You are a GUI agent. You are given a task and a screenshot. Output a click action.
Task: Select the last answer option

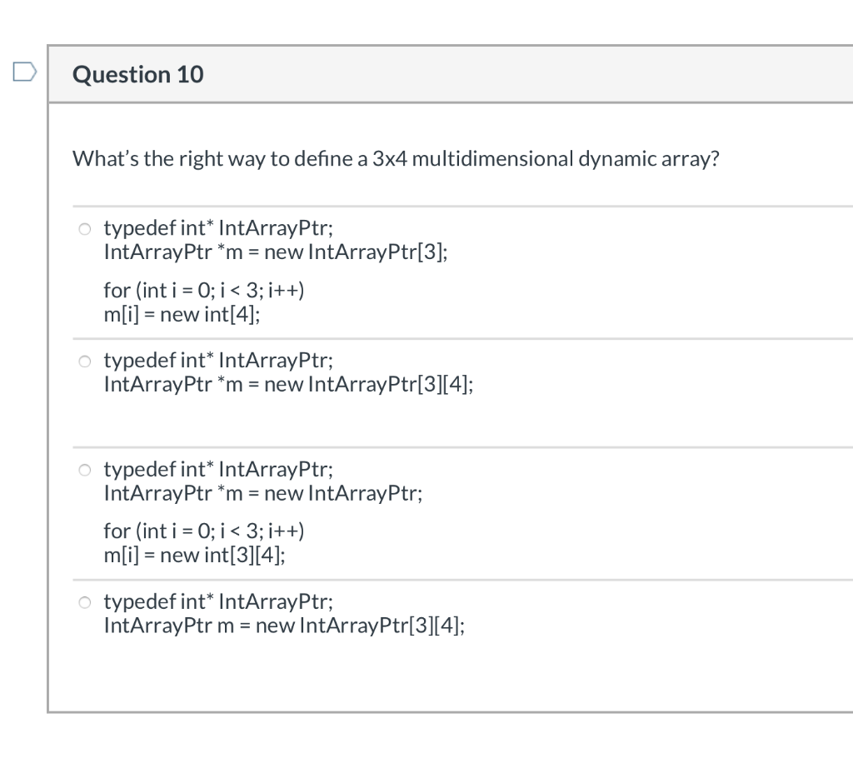tap(84, 601)
